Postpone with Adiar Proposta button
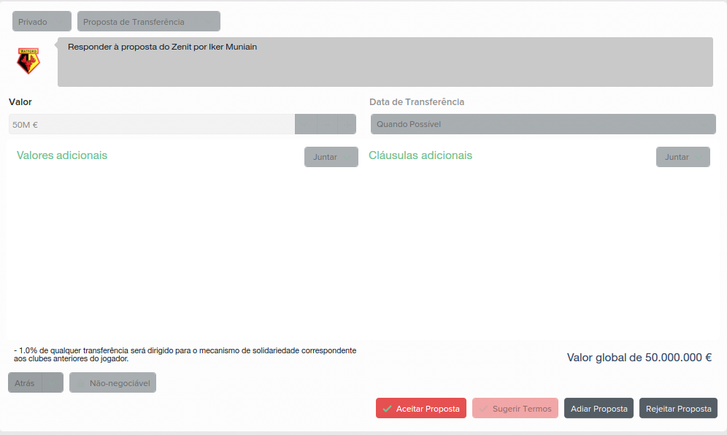The width and height of the screenshot is (727, 435). [x=599, y=408]
